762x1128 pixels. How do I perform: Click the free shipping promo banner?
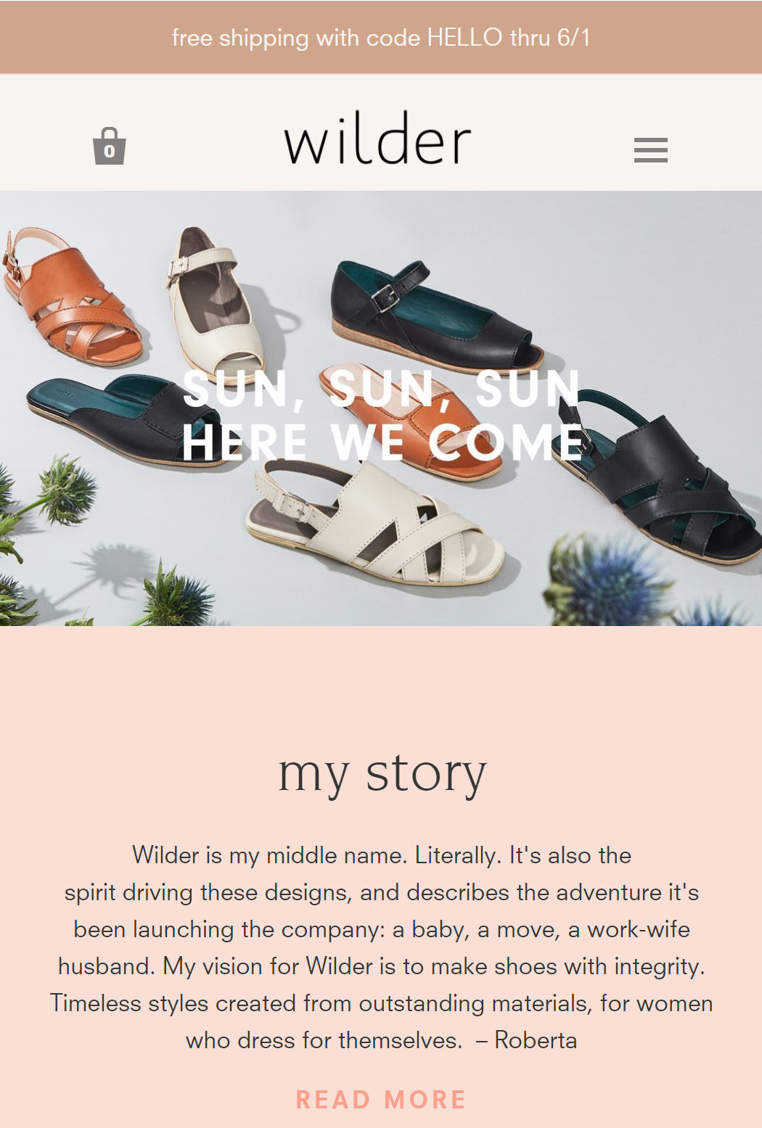[381, 37]
